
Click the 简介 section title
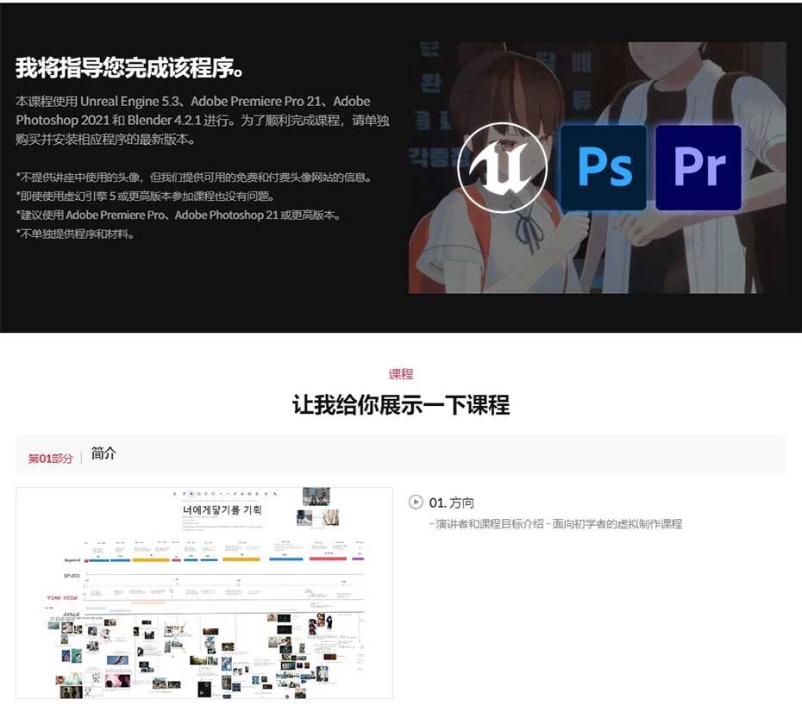[103, 453]
